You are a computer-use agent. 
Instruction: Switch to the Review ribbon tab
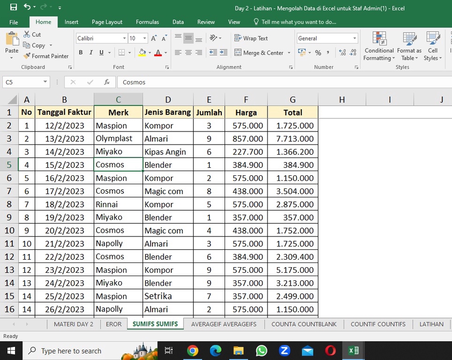(x=206, y=22)
